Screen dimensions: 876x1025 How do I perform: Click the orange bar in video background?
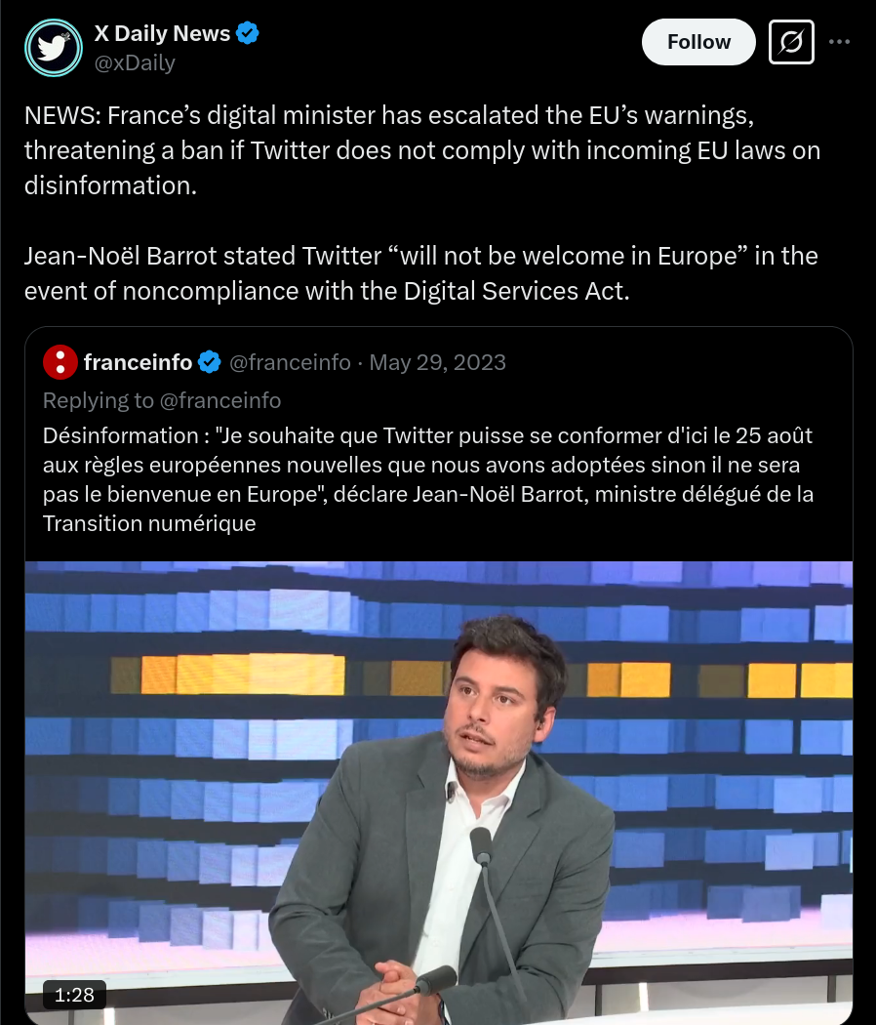pyautogui.click(x=243, y=675)
